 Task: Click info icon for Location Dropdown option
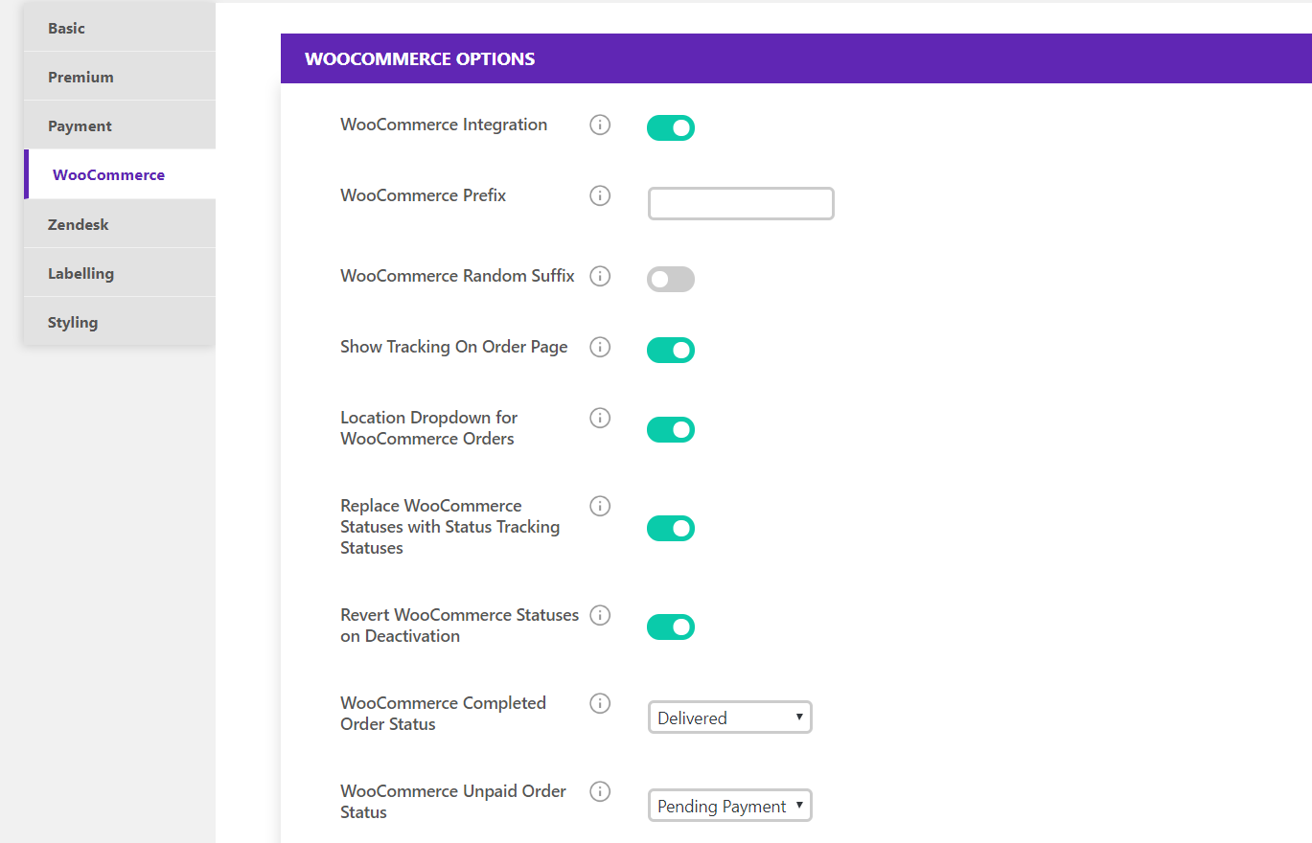pos(600,418)
